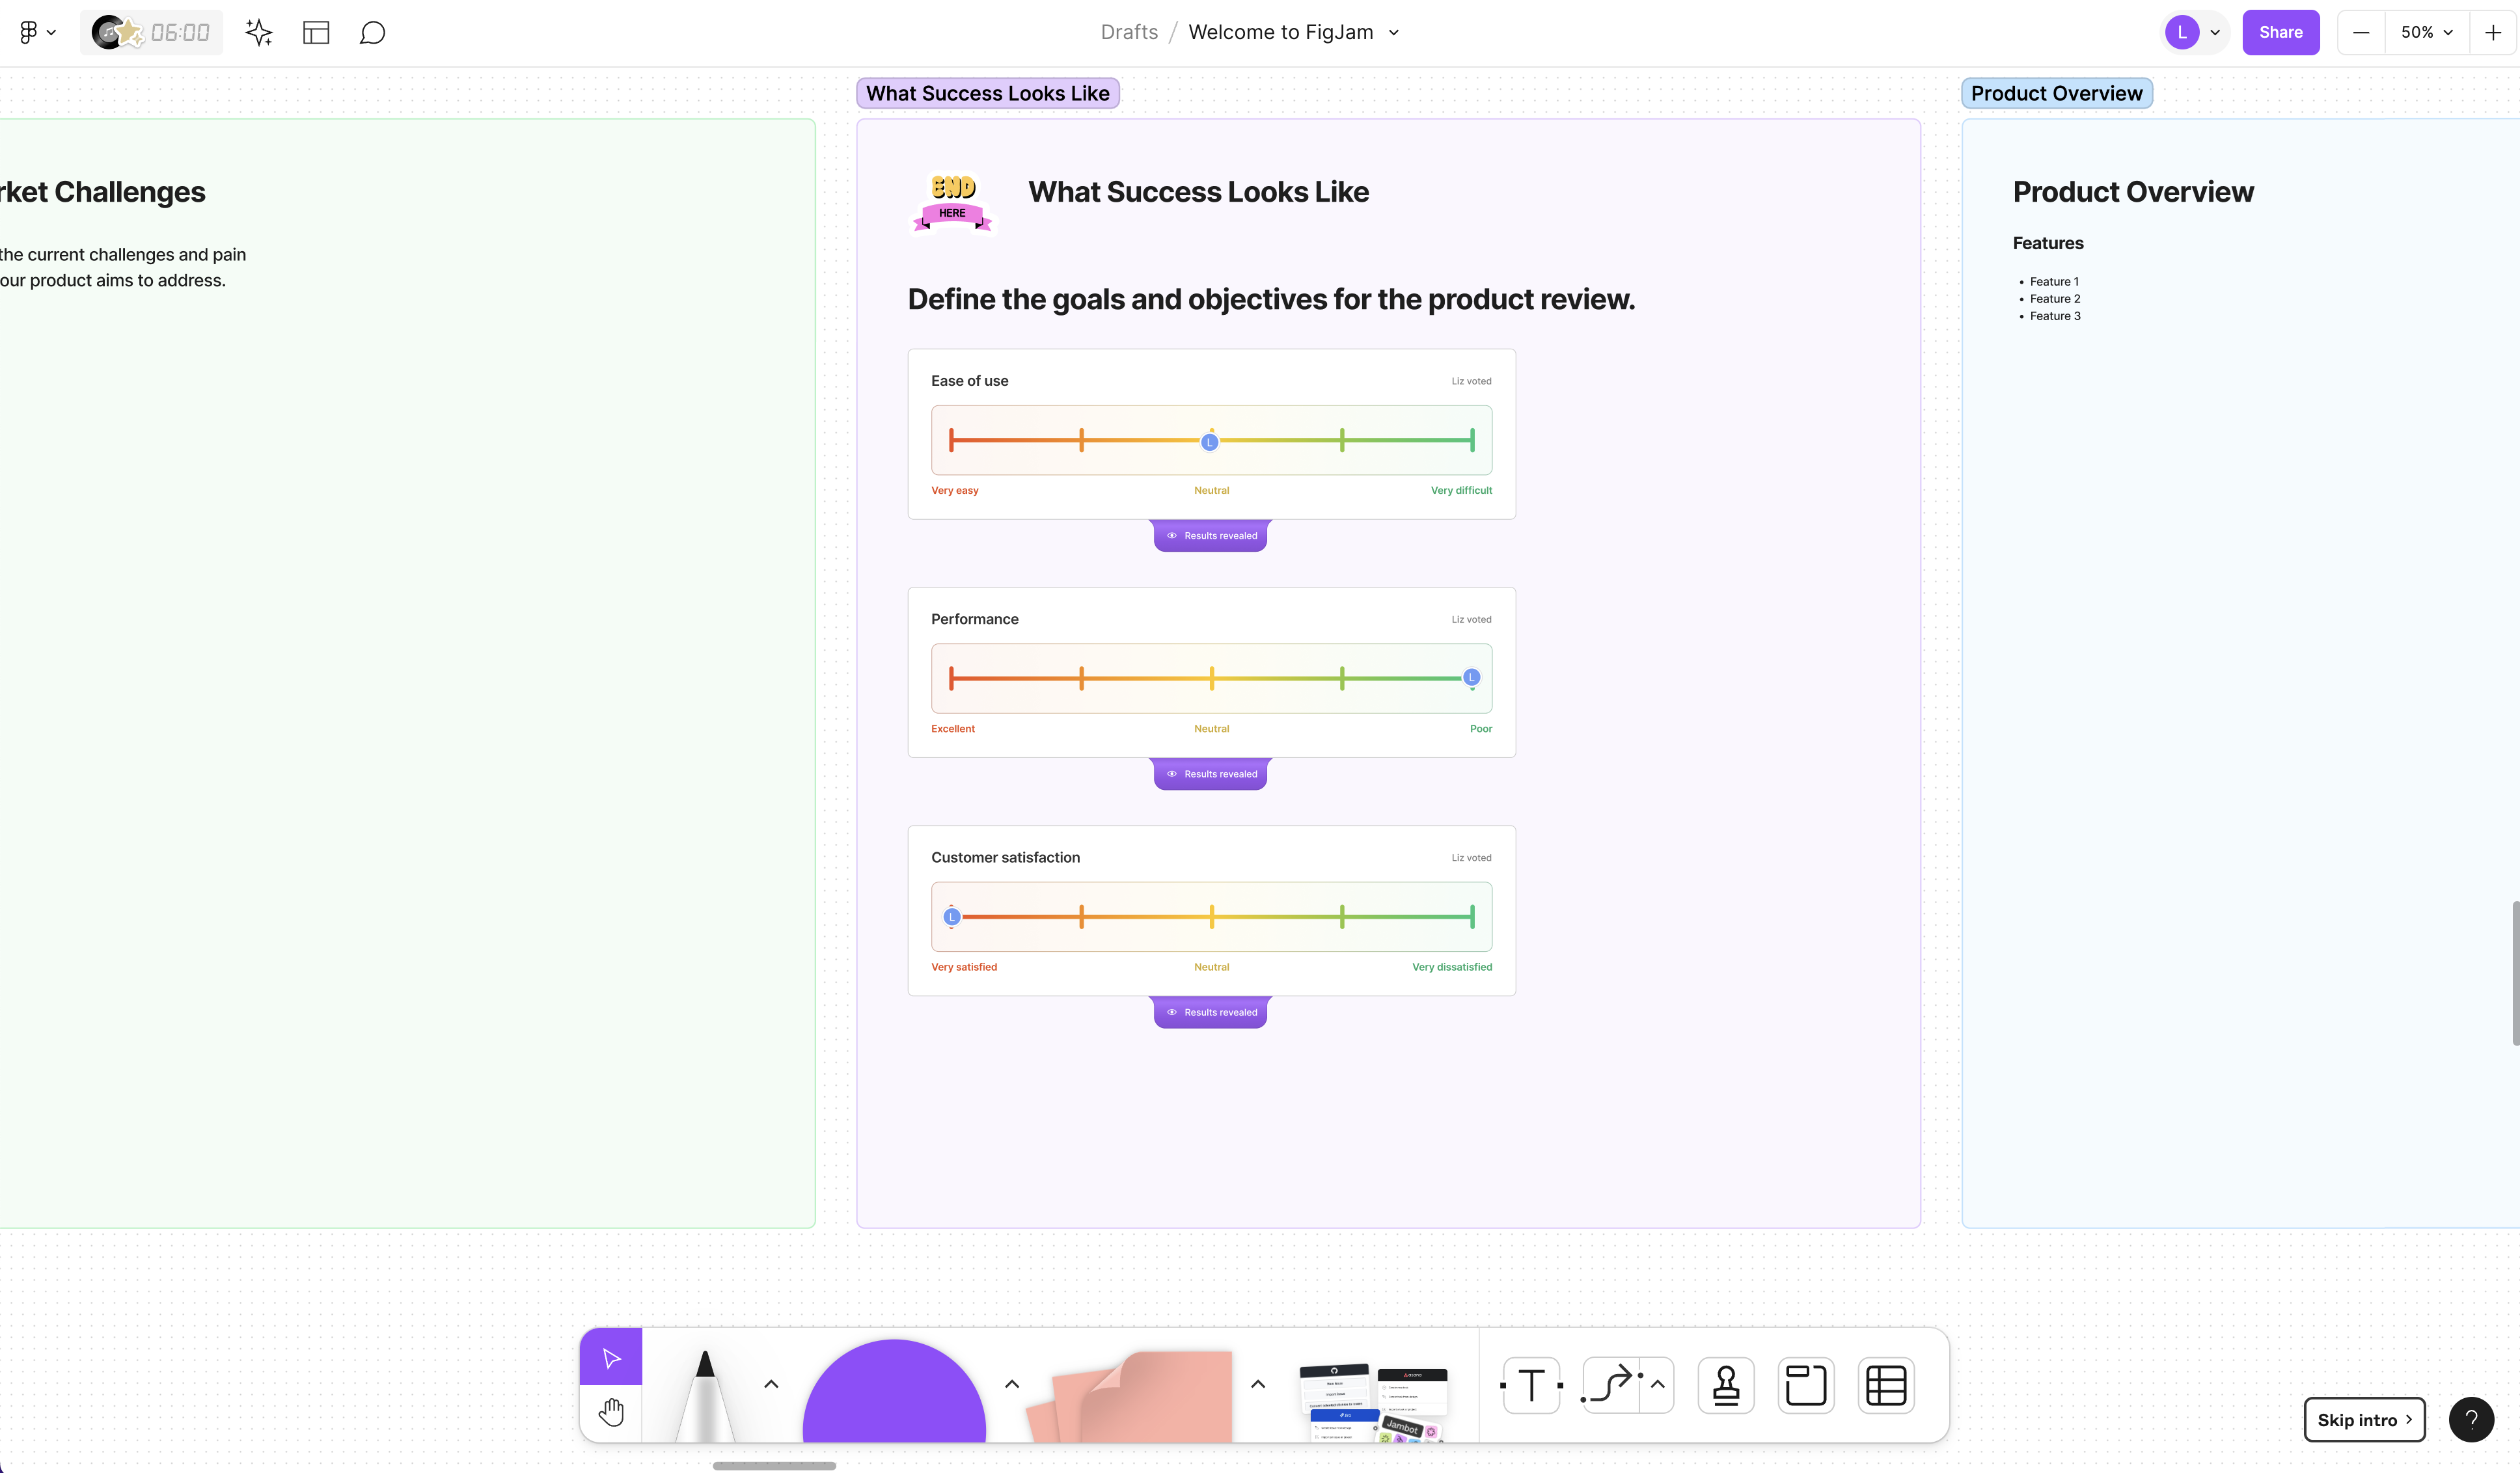Screen dimensions: 2520x1473
Task: Toggle the board grid view
Action: coord(316,32)
